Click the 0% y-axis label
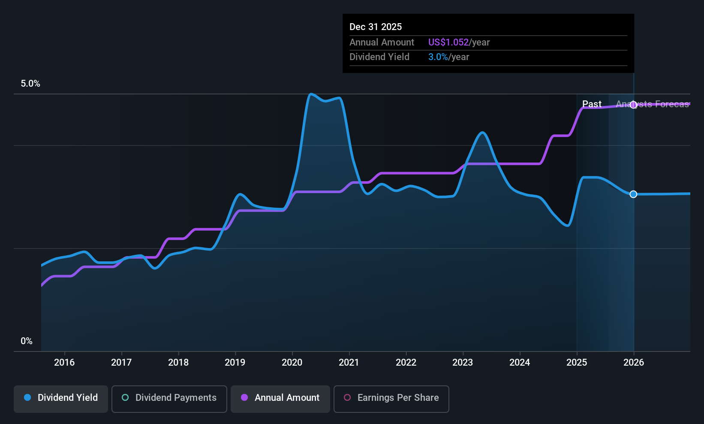704x424 pixels. (27, 341)
